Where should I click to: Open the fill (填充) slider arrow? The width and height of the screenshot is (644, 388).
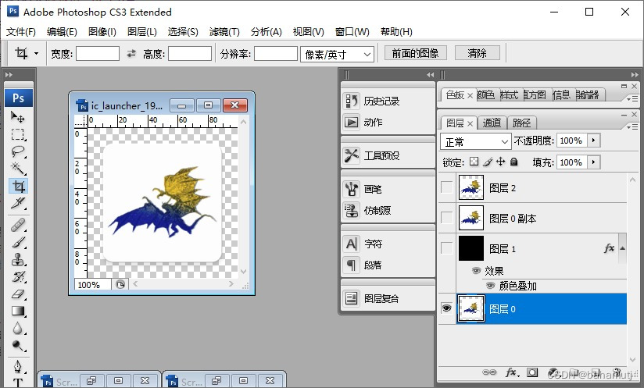(593, 162)
